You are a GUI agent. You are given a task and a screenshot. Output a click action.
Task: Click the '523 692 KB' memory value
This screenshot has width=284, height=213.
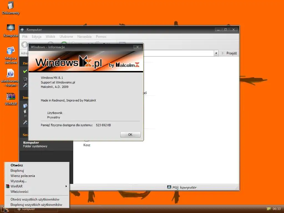coord(103,125)
